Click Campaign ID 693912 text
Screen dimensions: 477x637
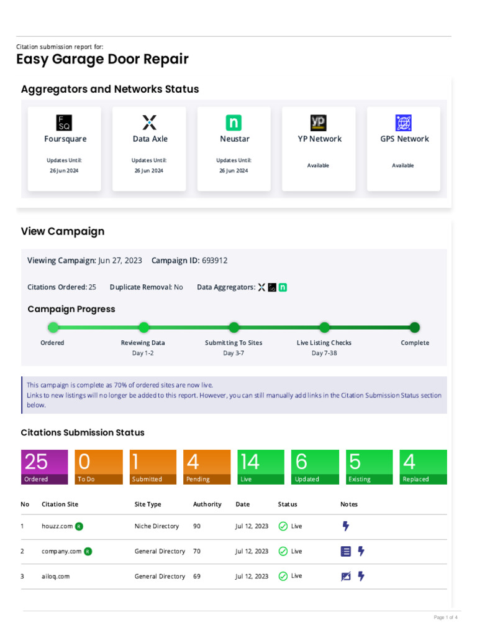[x=189, y=261]
